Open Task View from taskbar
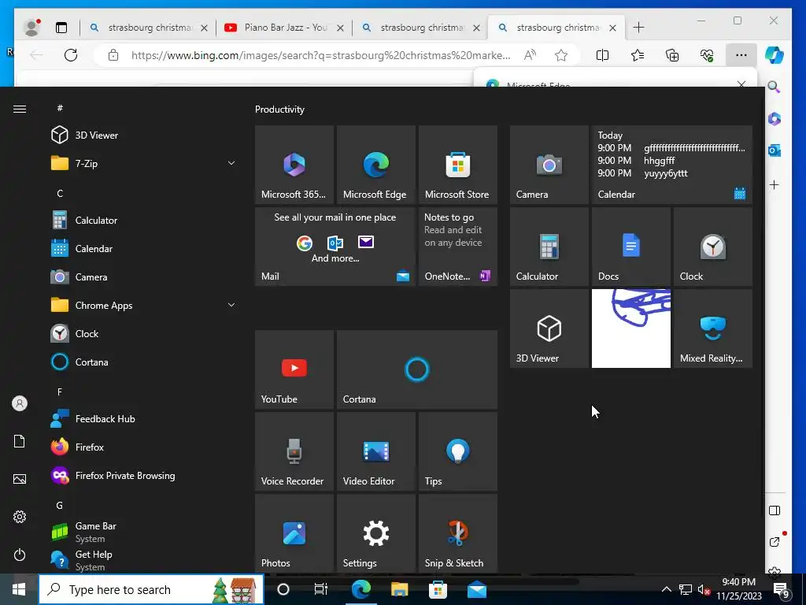This screenshot has width=806, height=605. 321,589
